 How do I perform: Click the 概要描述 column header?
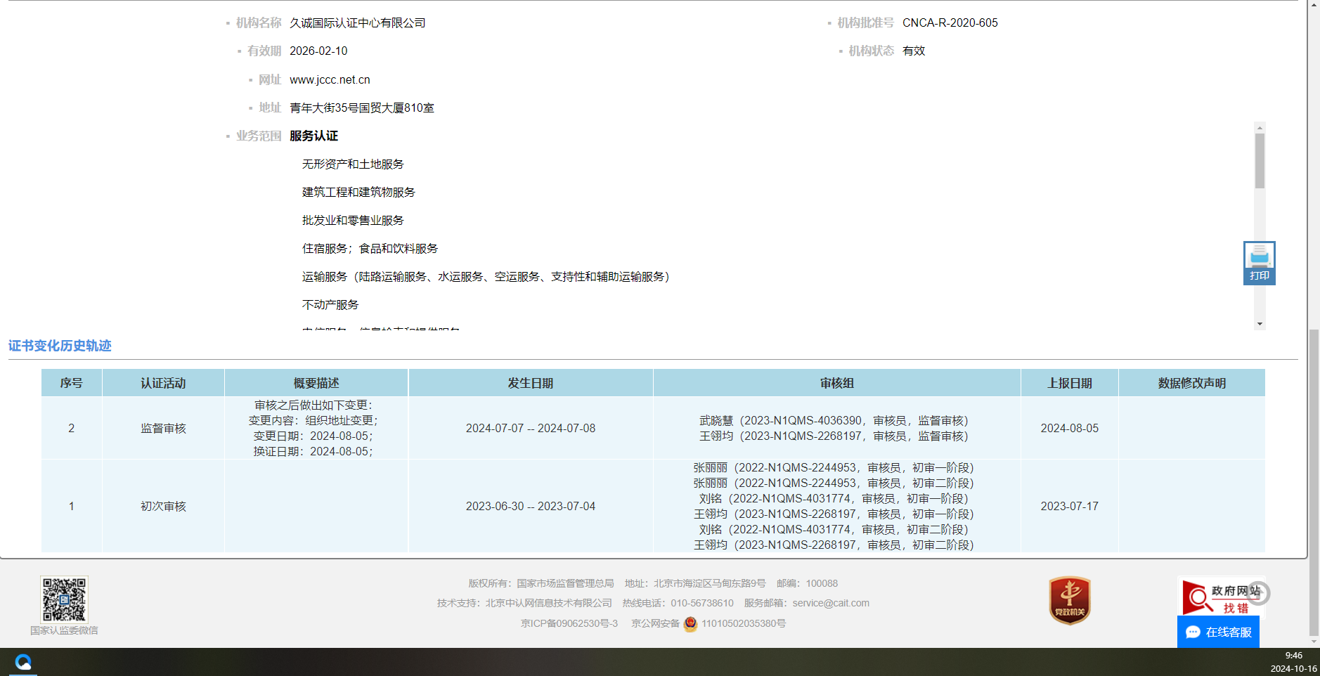click(x=316, y=383)
